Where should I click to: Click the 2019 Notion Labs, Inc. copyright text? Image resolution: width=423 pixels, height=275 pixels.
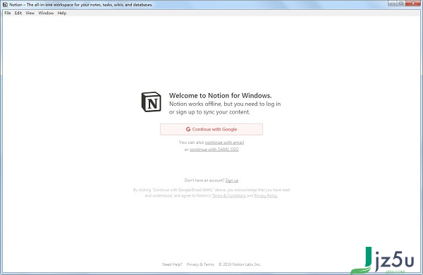[240, 264]
